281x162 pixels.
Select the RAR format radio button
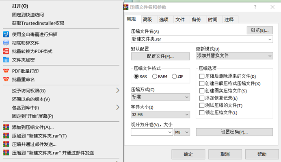pos(136,77)
